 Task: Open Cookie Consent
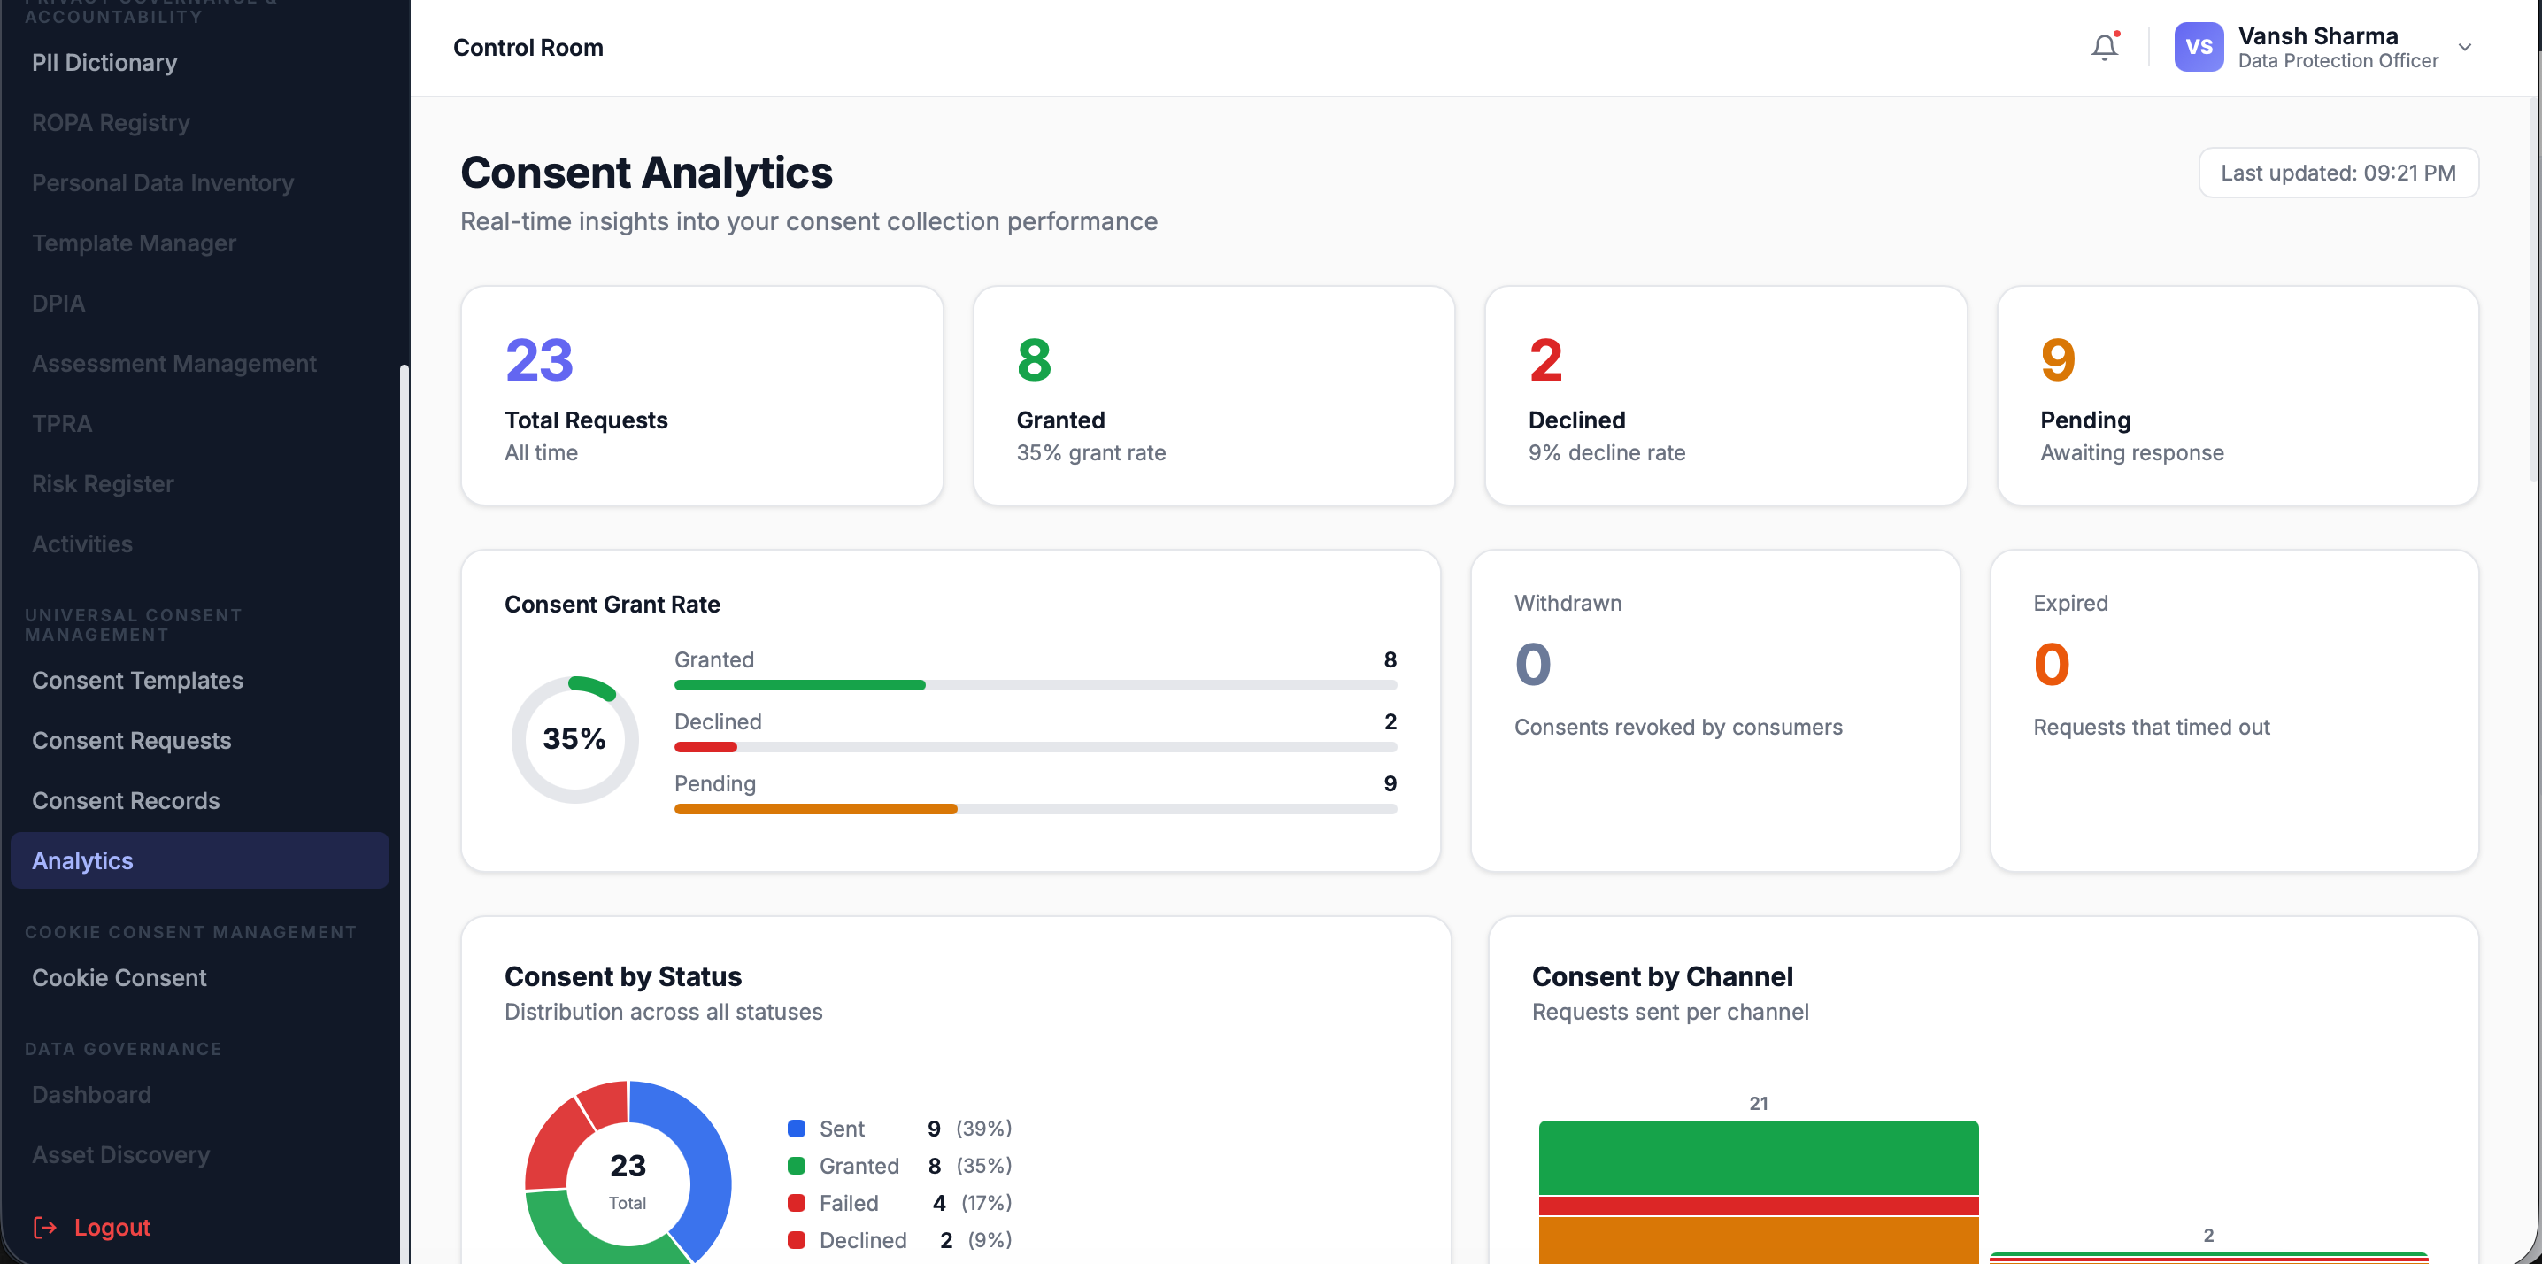[x=119, y=978]
